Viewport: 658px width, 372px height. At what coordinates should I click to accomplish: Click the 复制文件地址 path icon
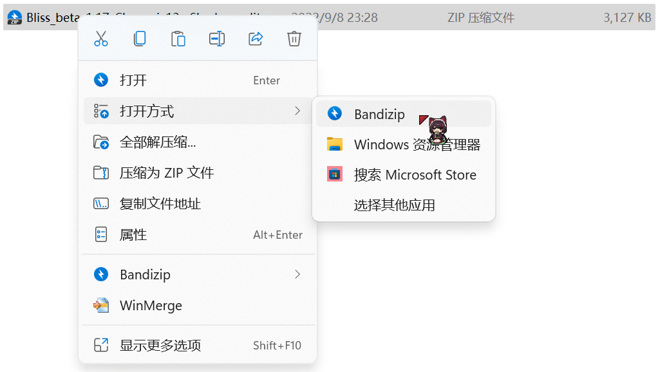(100, 204)
